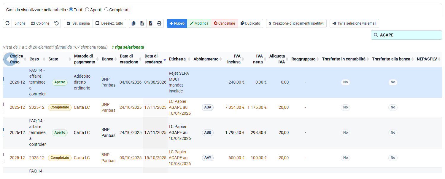445x179 pixels.
Task: Sort by Abbinamento column header
Action: coord(208,59)
